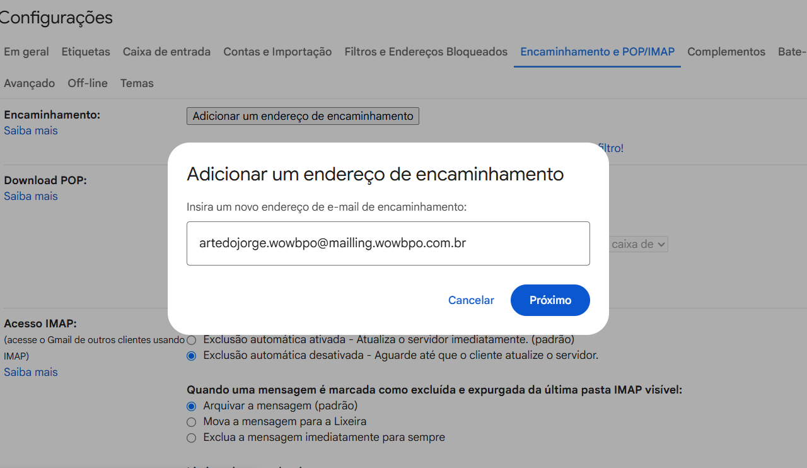Select the Filtros e Endereços Bloqueados tab

426,52
